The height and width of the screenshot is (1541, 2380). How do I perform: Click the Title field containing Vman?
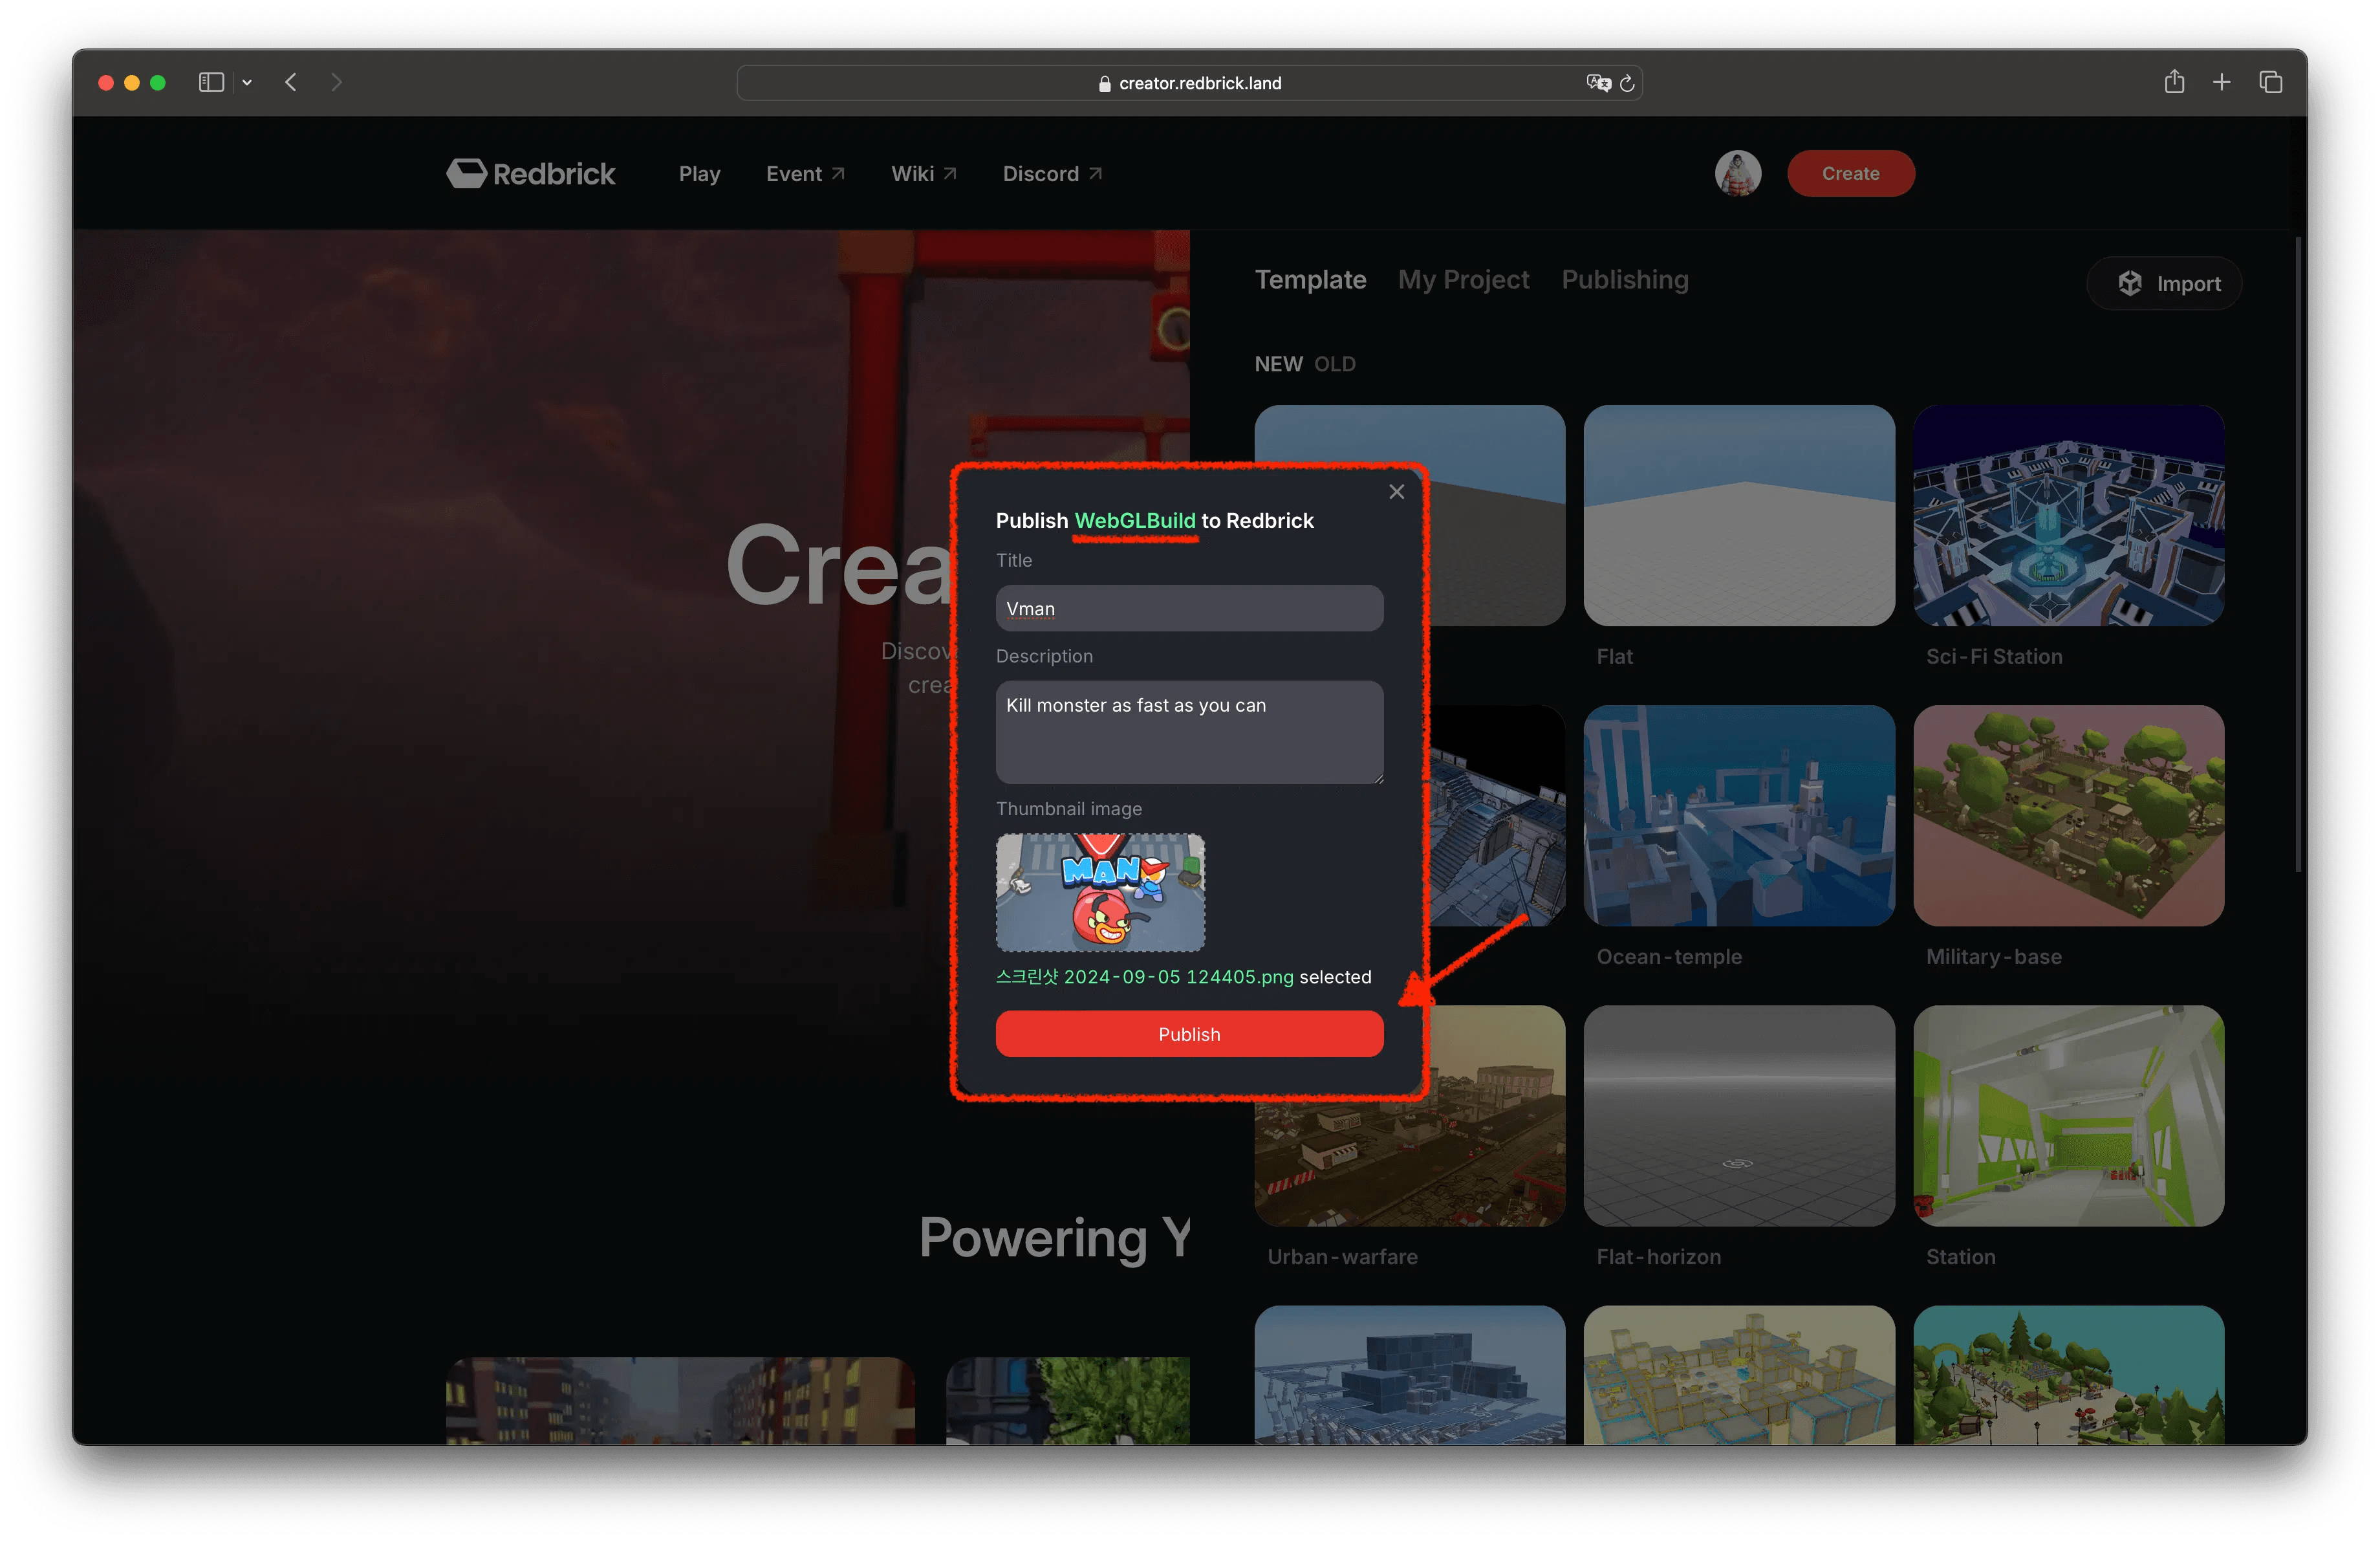[x=1189, y=608]
